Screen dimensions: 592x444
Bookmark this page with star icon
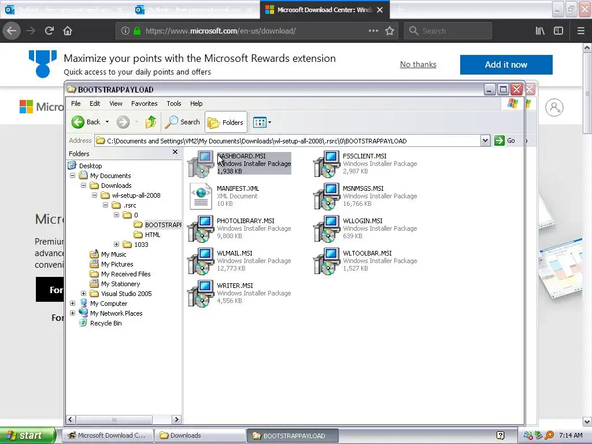[390, 31]
